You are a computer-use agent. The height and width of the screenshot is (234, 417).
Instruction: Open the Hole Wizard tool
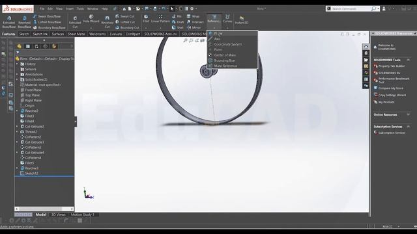91,19
